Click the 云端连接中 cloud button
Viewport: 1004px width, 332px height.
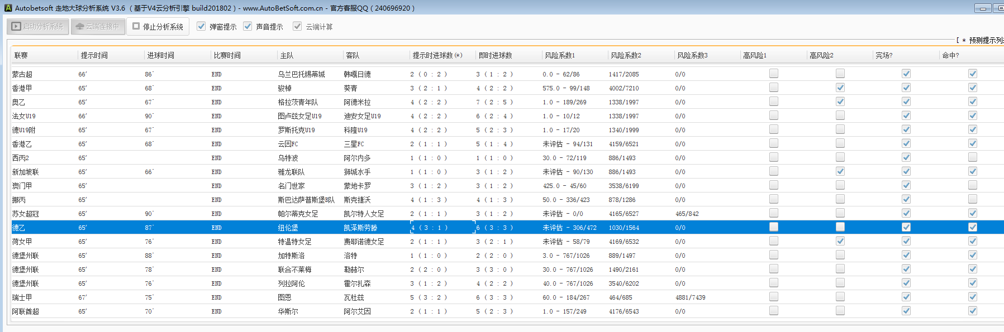tap(98, 26)
